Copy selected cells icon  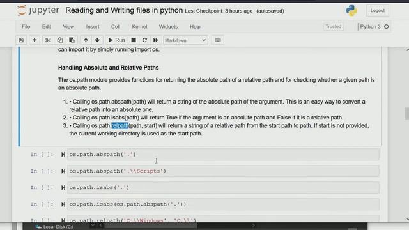(x=60, y=40)
